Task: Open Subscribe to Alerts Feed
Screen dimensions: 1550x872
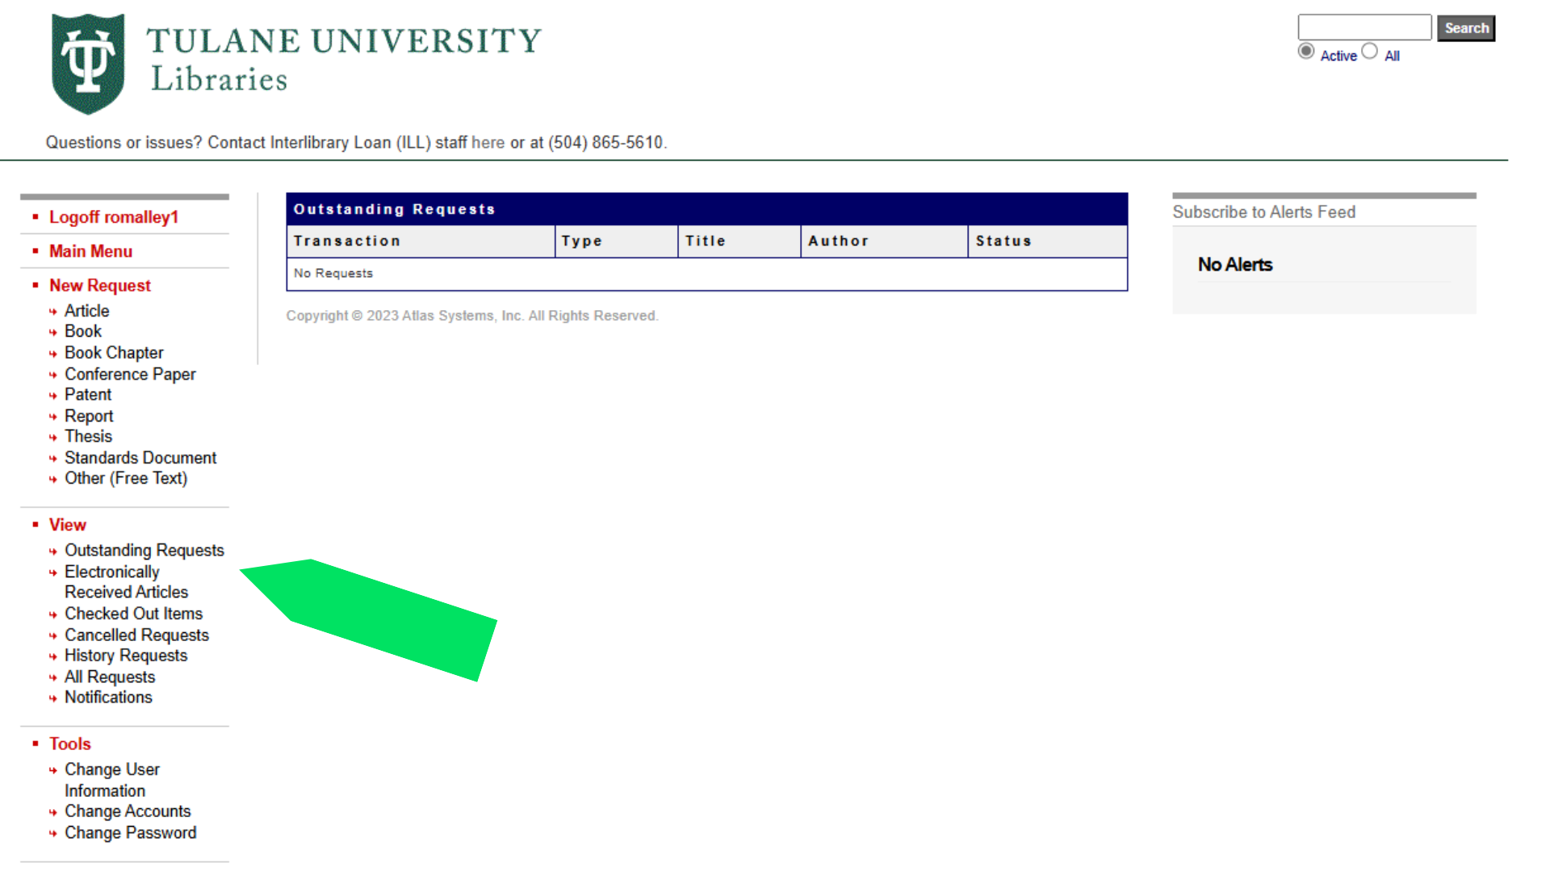Action: click(1263, 212)
